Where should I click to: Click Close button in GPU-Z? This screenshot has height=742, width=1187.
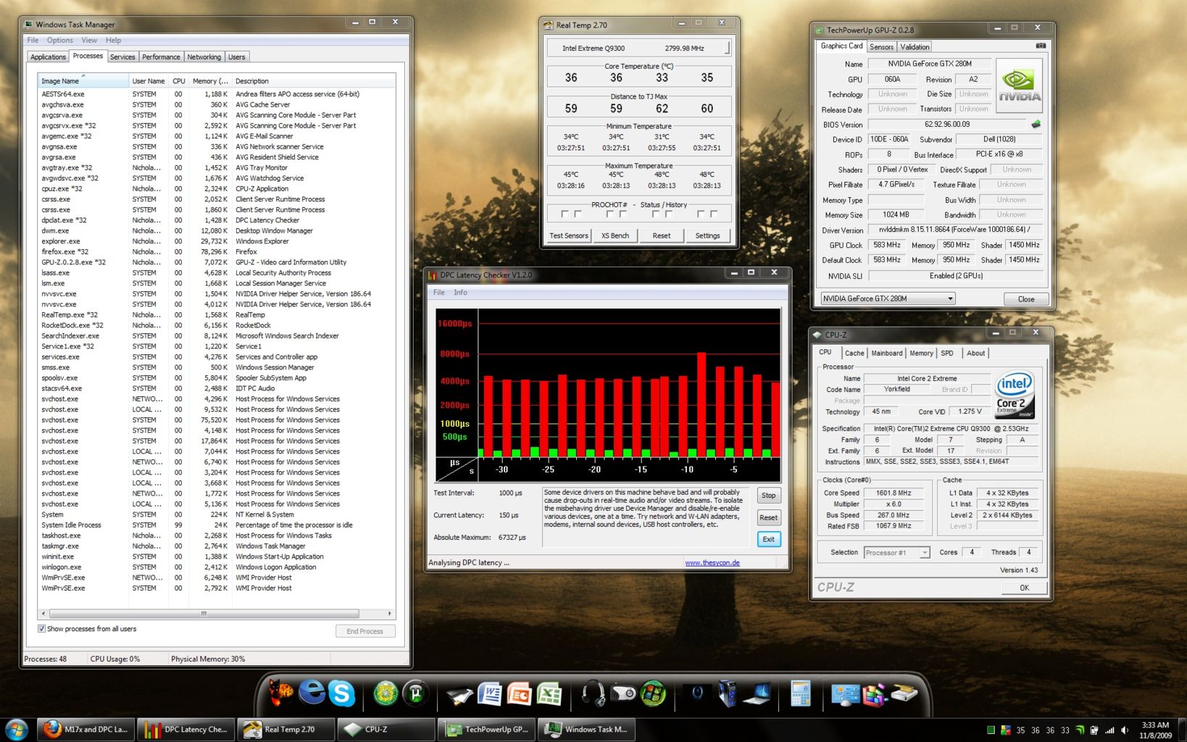point(1026,299)
